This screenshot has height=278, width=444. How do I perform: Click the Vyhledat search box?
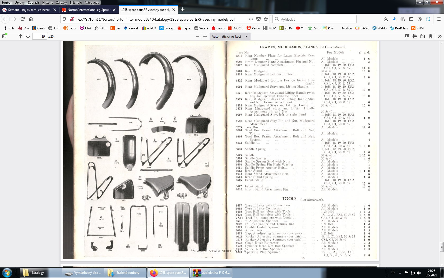point(314,19)
